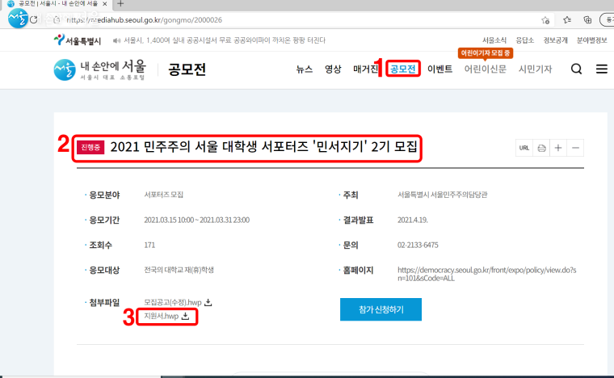The width and height of the screenshot is (614, 378).
Task: Decrease text size with minus icon
Action: coord(575,148)
